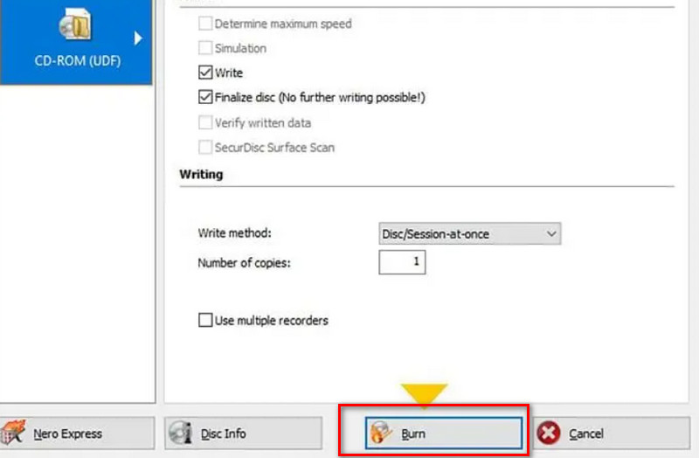The width and height of the screenshot is (699, 458).
Task: Enable Use multiple recorders
Action: coord(205,321)
